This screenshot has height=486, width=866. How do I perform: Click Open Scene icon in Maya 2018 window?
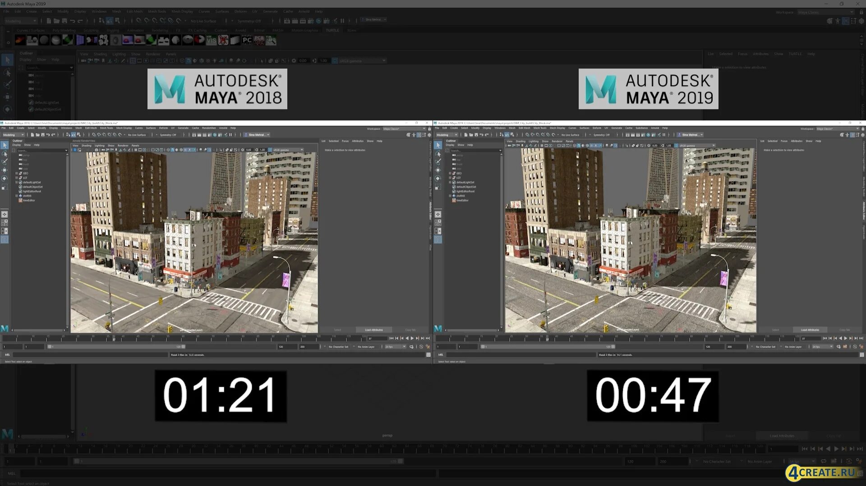point(37,135)
